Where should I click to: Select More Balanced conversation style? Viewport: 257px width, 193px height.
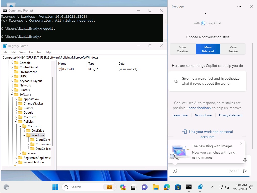208,49
